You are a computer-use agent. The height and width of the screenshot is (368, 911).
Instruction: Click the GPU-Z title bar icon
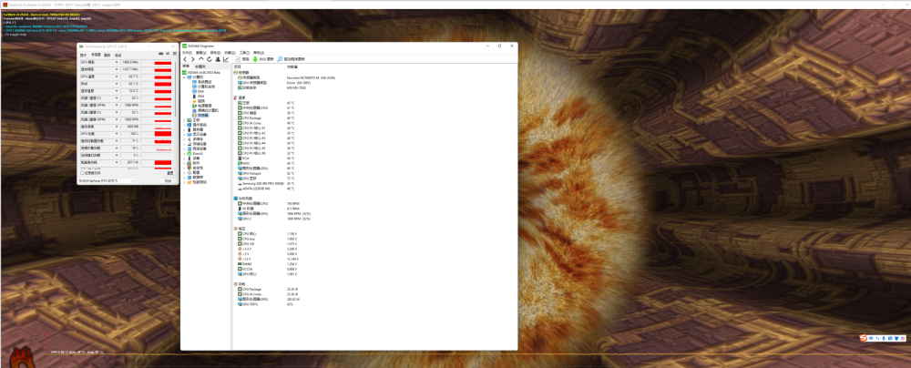click(x=81, y=46)
